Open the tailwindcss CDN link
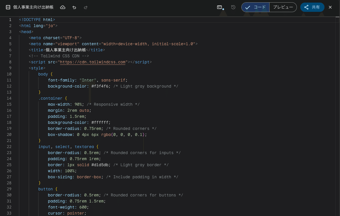 click(93, 62)
